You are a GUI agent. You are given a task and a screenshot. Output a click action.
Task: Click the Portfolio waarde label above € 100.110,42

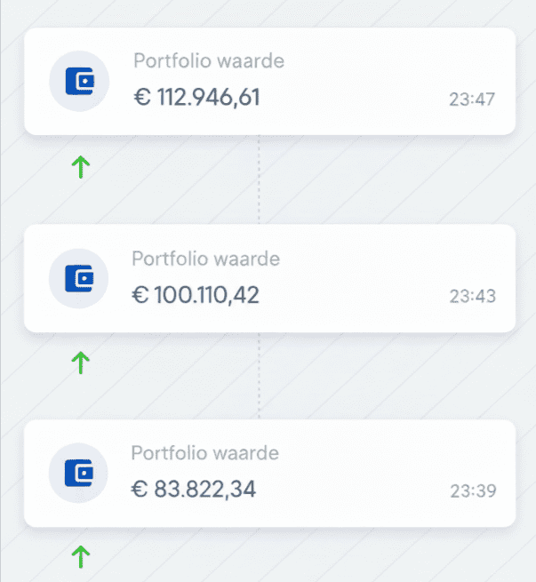coord(206,259)
